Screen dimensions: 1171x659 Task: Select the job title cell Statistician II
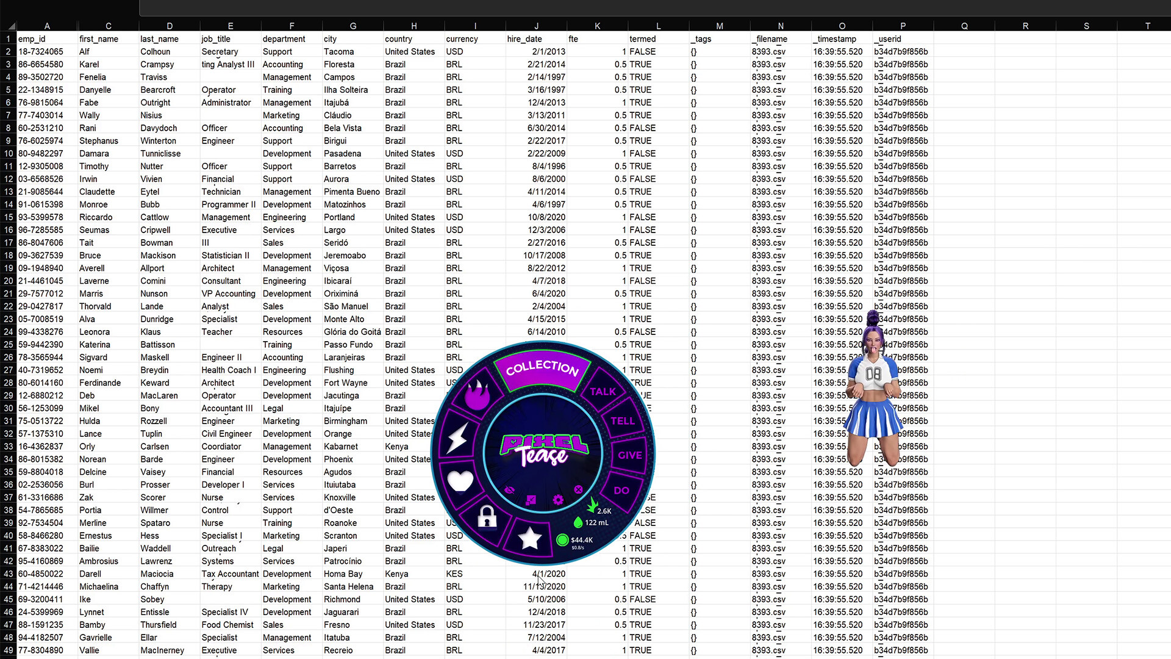231,255
